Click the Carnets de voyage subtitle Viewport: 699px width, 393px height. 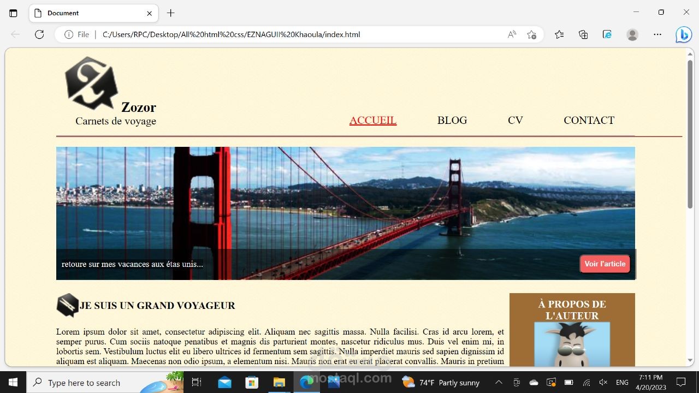pos(116,121)
